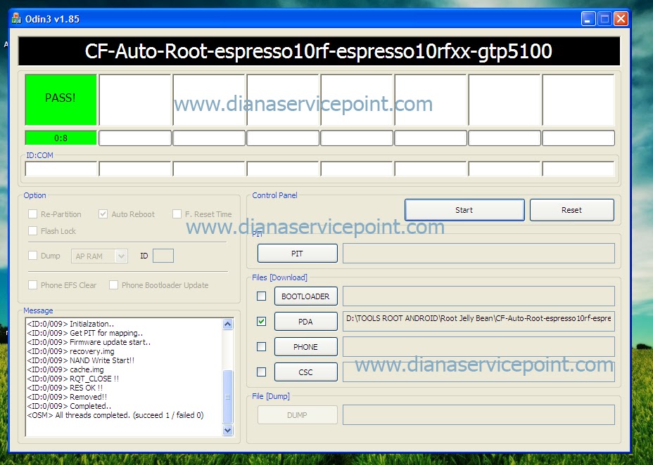The width and height of the screenshot is (653, 465).
Task: Minimize the Odin3 window
Action: click(588, 19)
